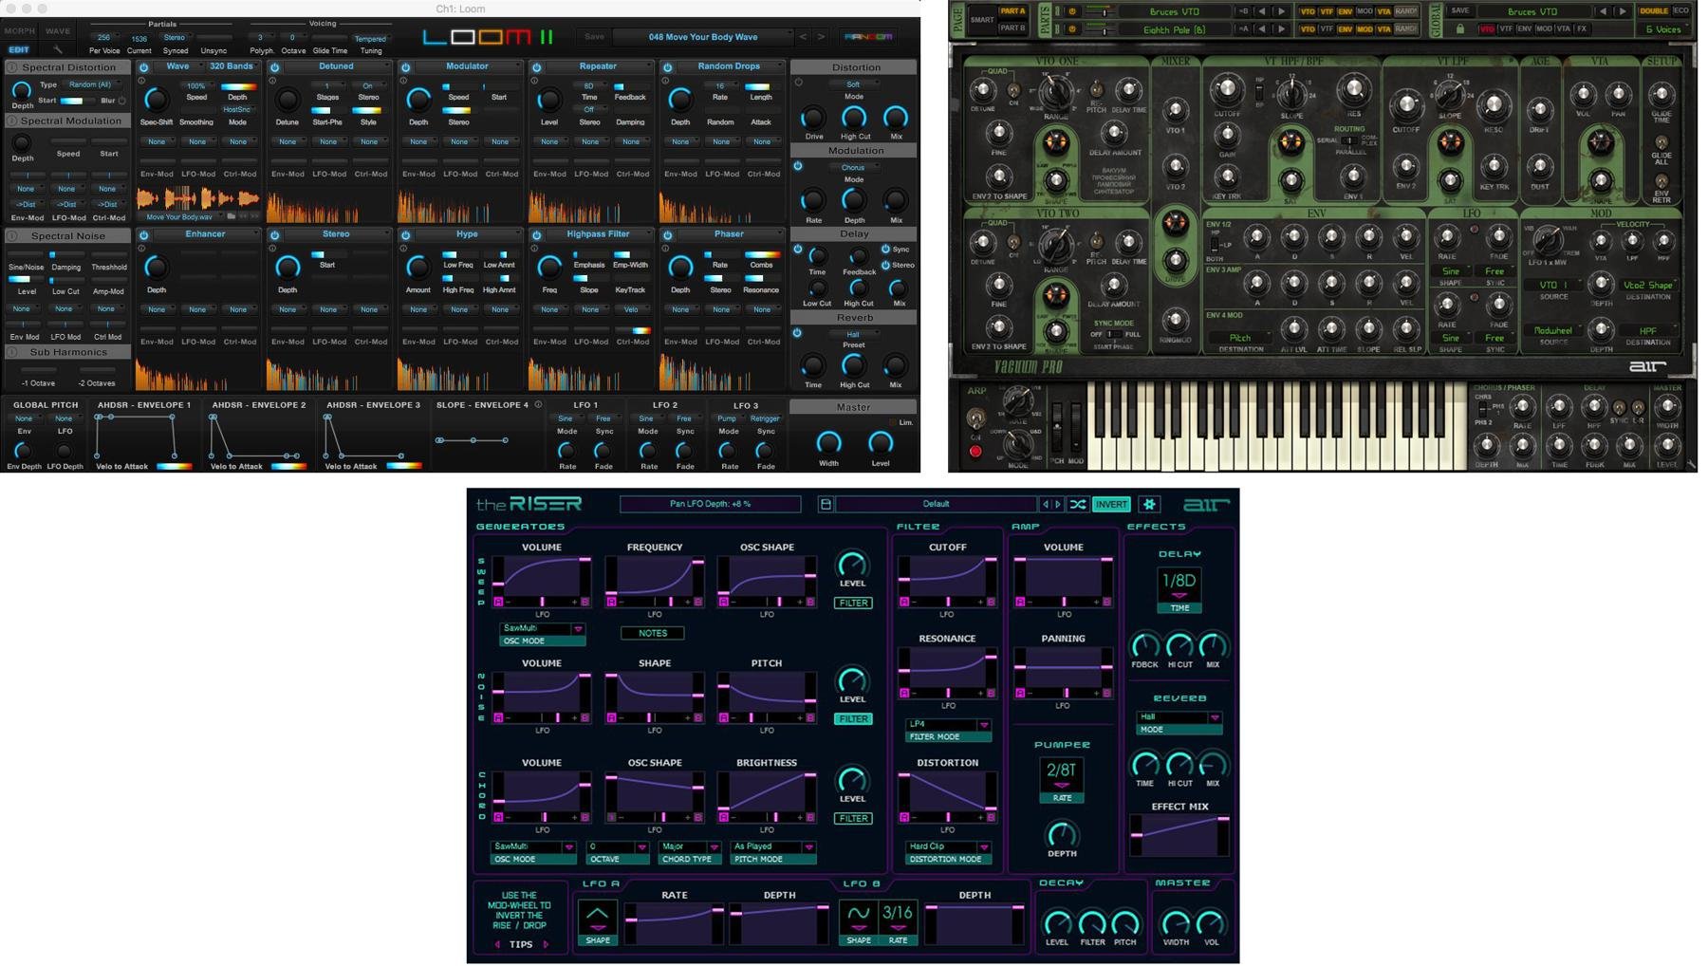Click the shuffle randomize icon in theRiser
1708x966 pixels.
tap(1078, 504)
